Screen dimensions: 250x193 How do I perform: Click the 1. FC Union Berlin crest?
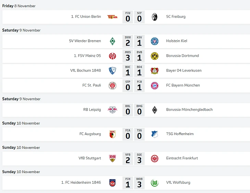pyautogui.click(x=112, y=17)
